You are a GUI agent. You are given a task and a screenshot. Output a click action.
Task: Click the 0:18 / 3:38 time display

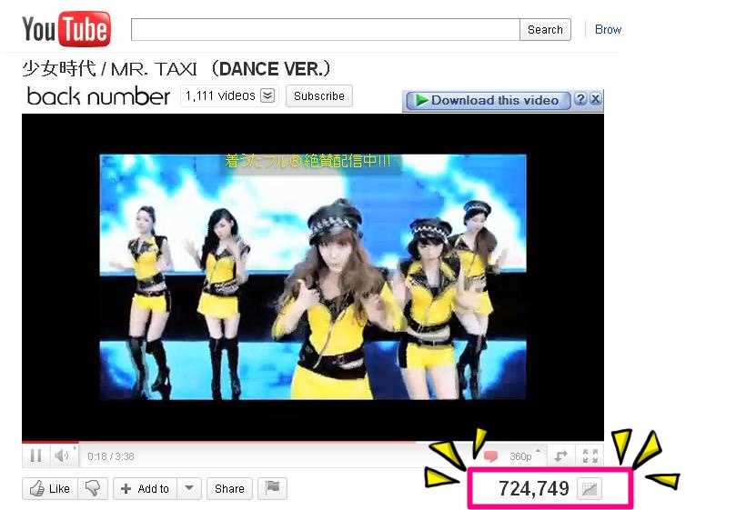click(x=111, y=456)
